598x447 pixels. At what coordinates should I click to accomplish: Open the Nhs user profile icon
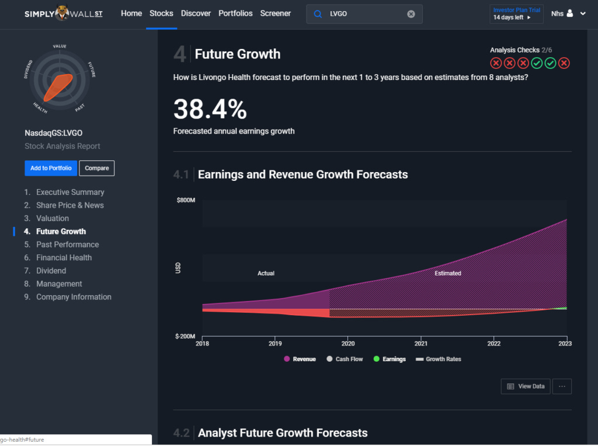pyautogui.click(x=570, y=13)
